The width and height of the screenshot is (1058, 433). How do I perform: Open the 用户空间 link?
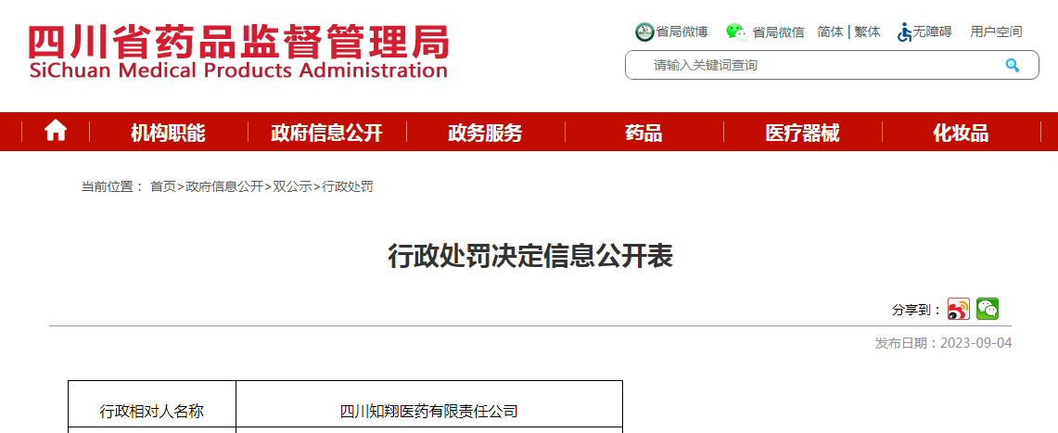996,32
